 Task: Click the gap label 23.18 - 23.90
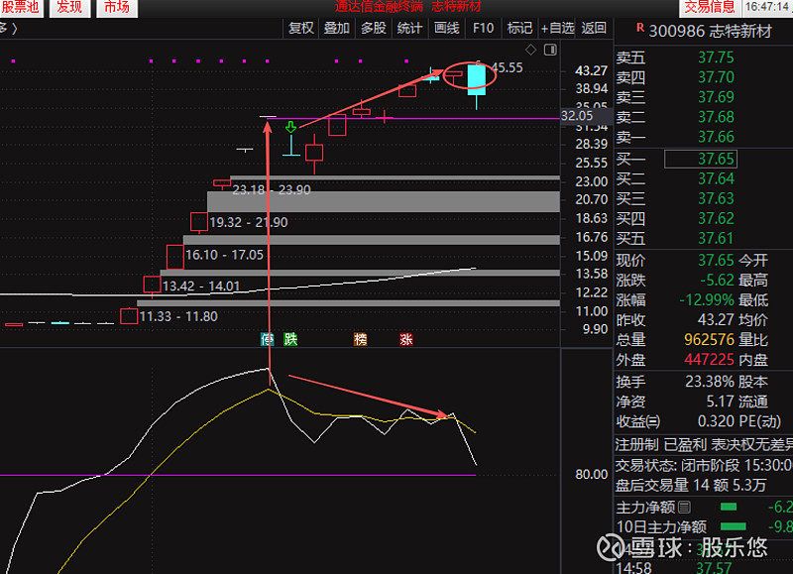pyautogui.click(x=272, y=190)
